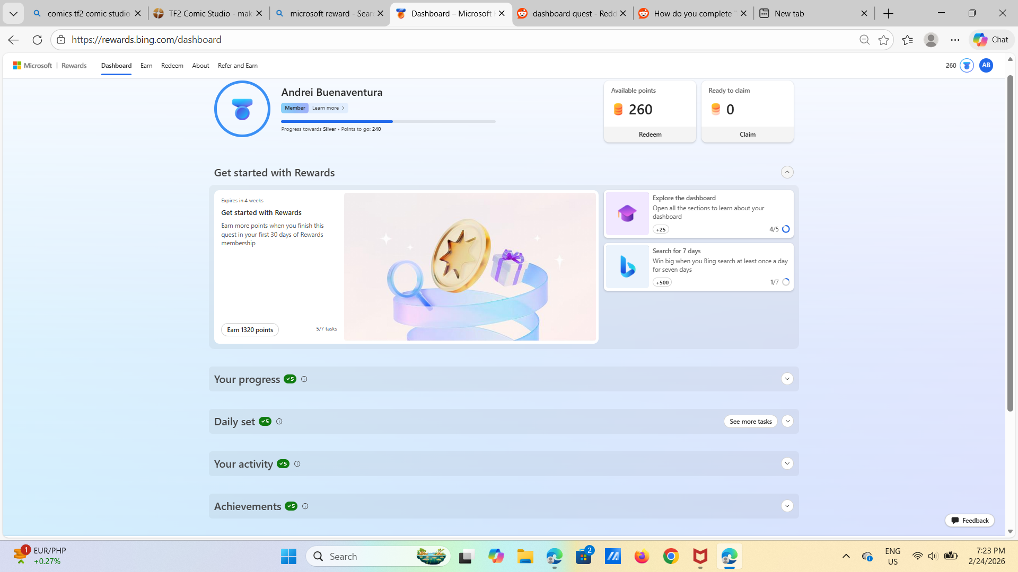Open Microsoft Store from taskbar
Screen dimensions: 1018x572
tap(583, 557)
